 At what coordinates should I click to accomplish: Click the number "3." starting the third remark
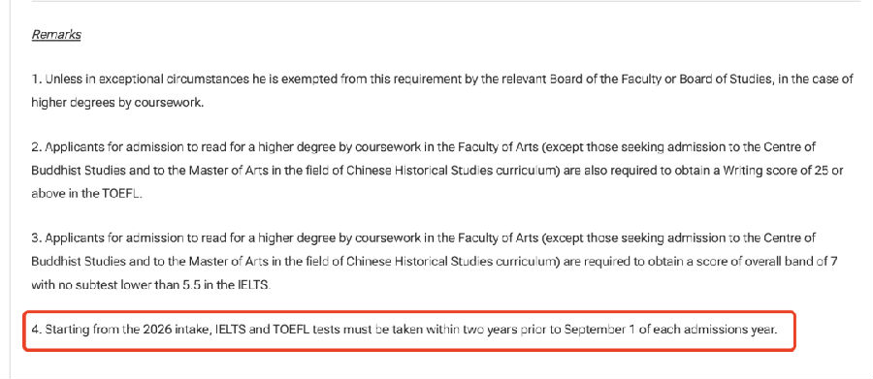[37, 238]
